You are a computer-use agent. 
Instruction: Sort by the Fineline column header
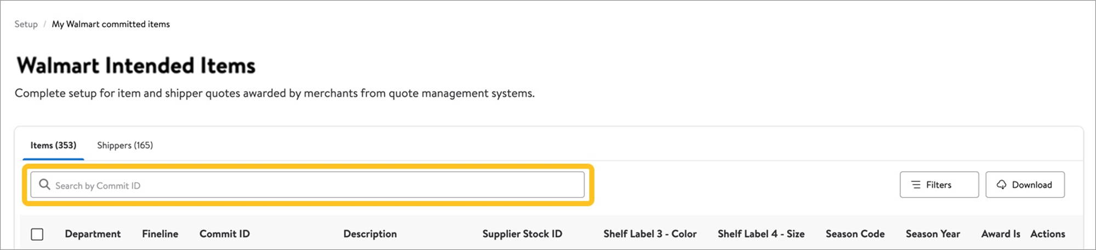click(160, 234)
